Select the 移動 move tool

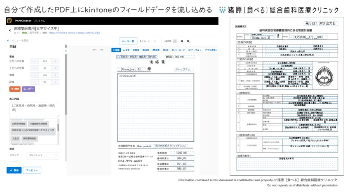(x=116, y=50)
